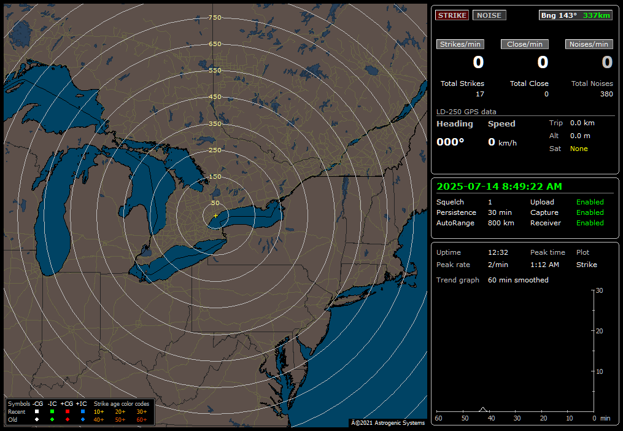The width and height of the screenshot is (623, 431).
Task: Click the Trip 0.0 km value
Action: pyautogui.click(x=582, y=123)
